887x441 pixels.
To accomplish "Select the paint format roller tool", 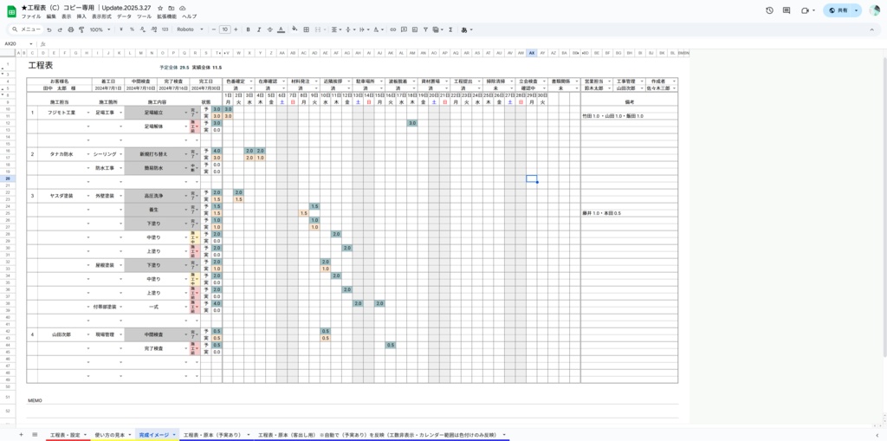I will (x=81, y=29).
